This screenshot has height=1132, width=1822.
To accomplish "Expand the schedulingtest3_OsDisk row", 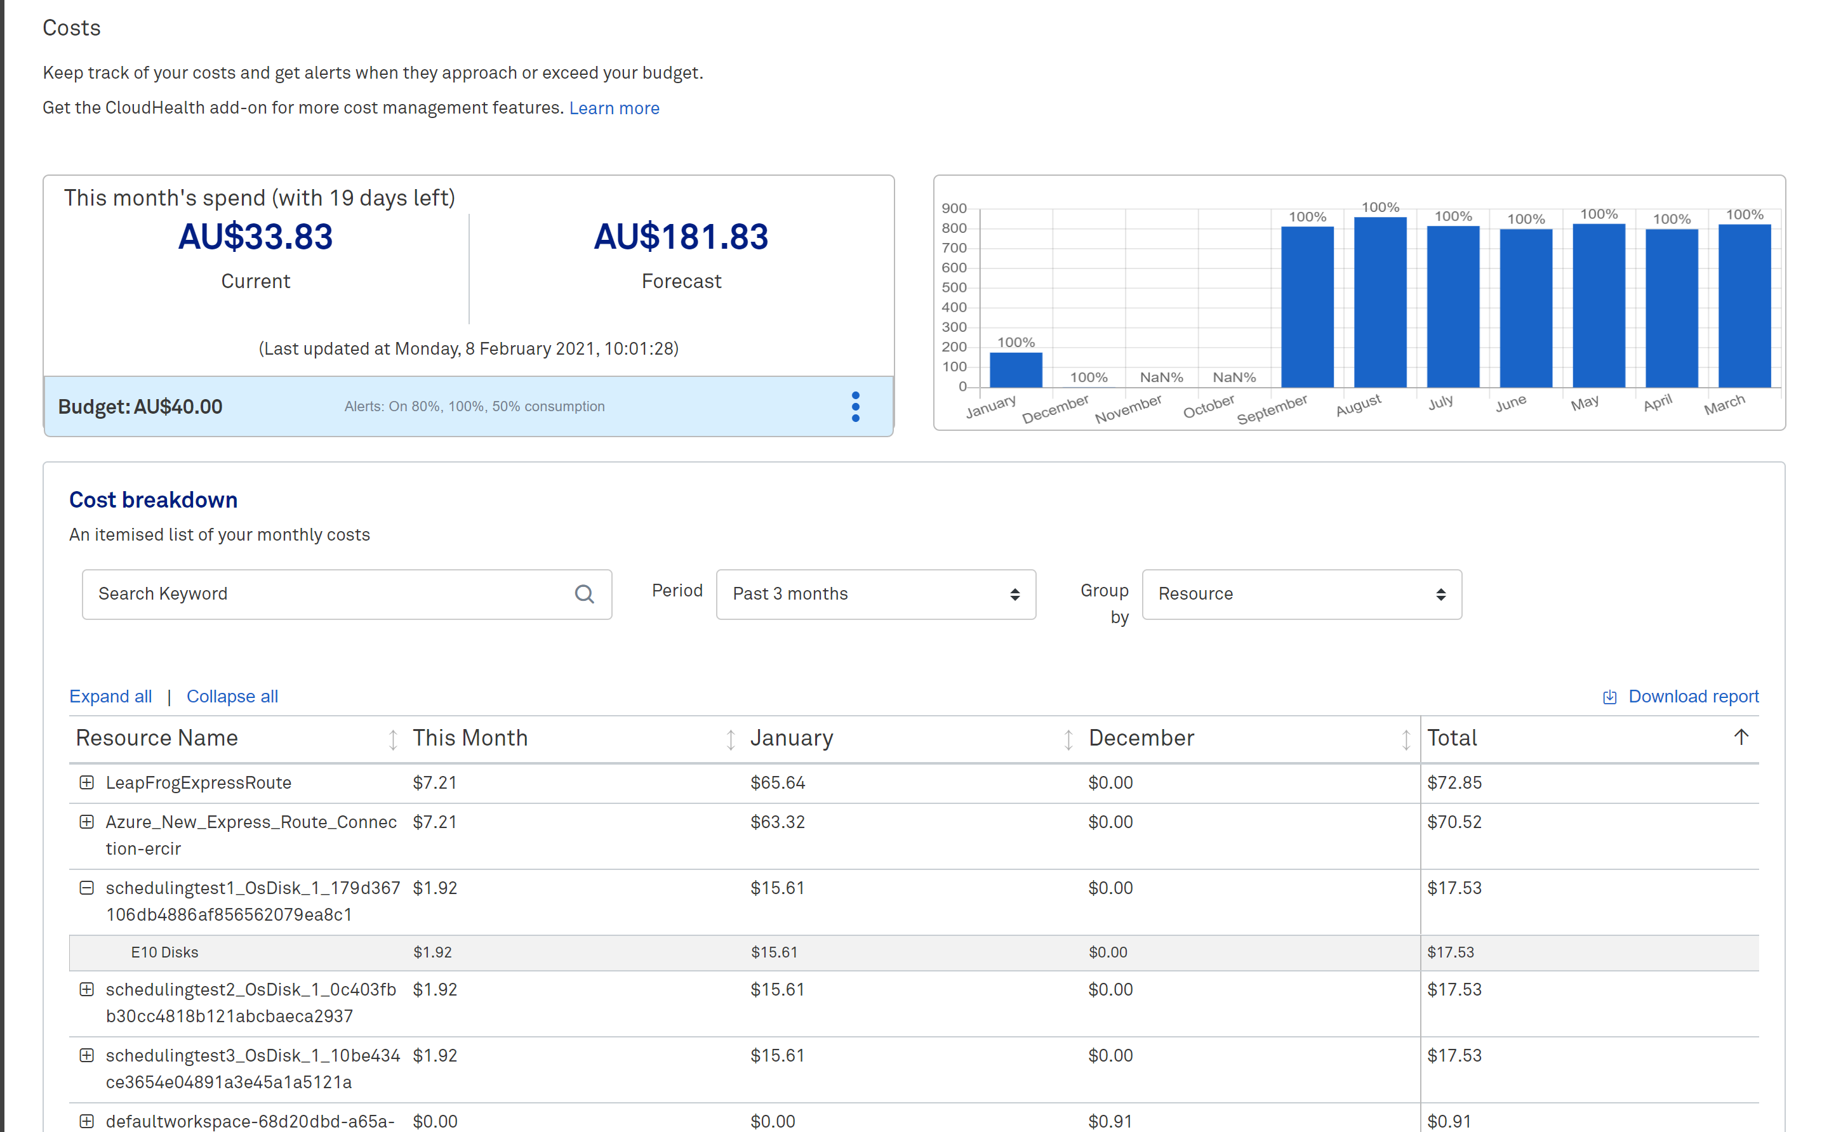I will (x=87, y=1056).
